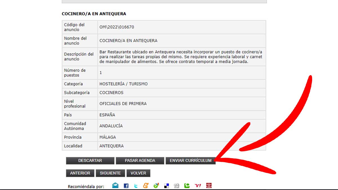The width and height of the screenshot is (338, 190).
Task: Go to the previous offer with ANTERIOR
Action: pyautogui.click(x=80, y=173)
